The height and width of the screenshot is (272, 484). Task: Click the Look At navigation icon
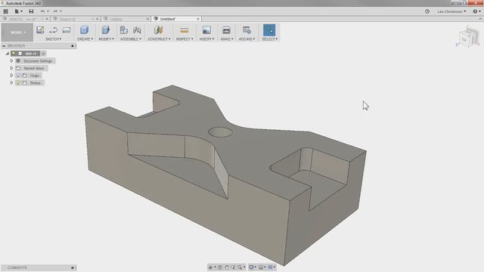coord(220,267)
